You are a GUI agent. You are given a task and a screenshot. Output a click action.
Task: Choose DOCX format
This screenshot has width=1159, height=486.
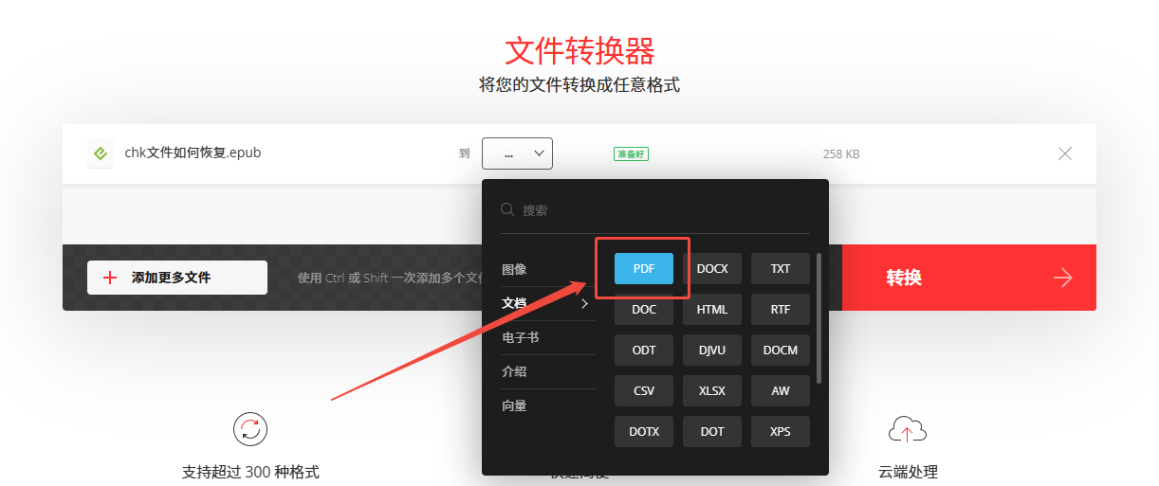(x=712, y=269)
